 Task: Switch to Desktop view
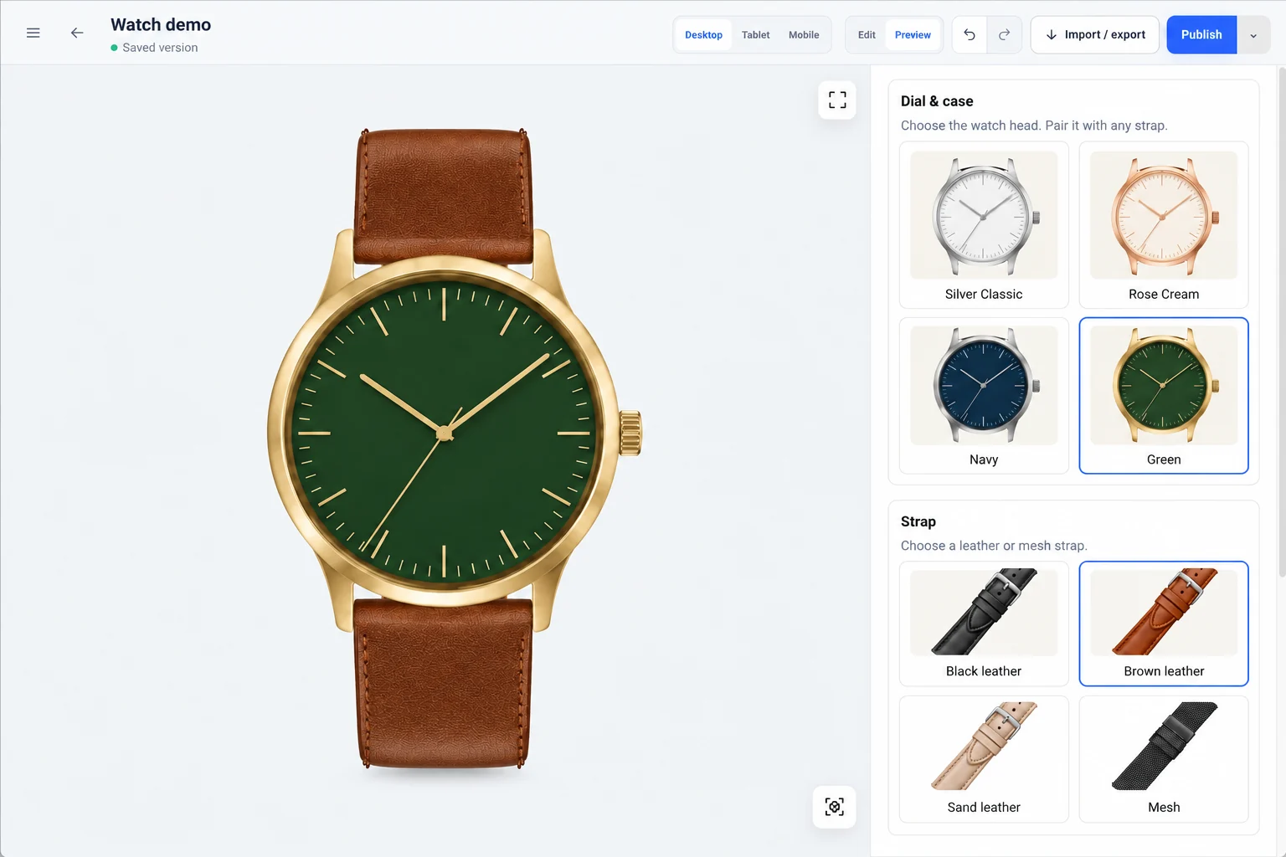pyautogui.click(x=703, y=35)
